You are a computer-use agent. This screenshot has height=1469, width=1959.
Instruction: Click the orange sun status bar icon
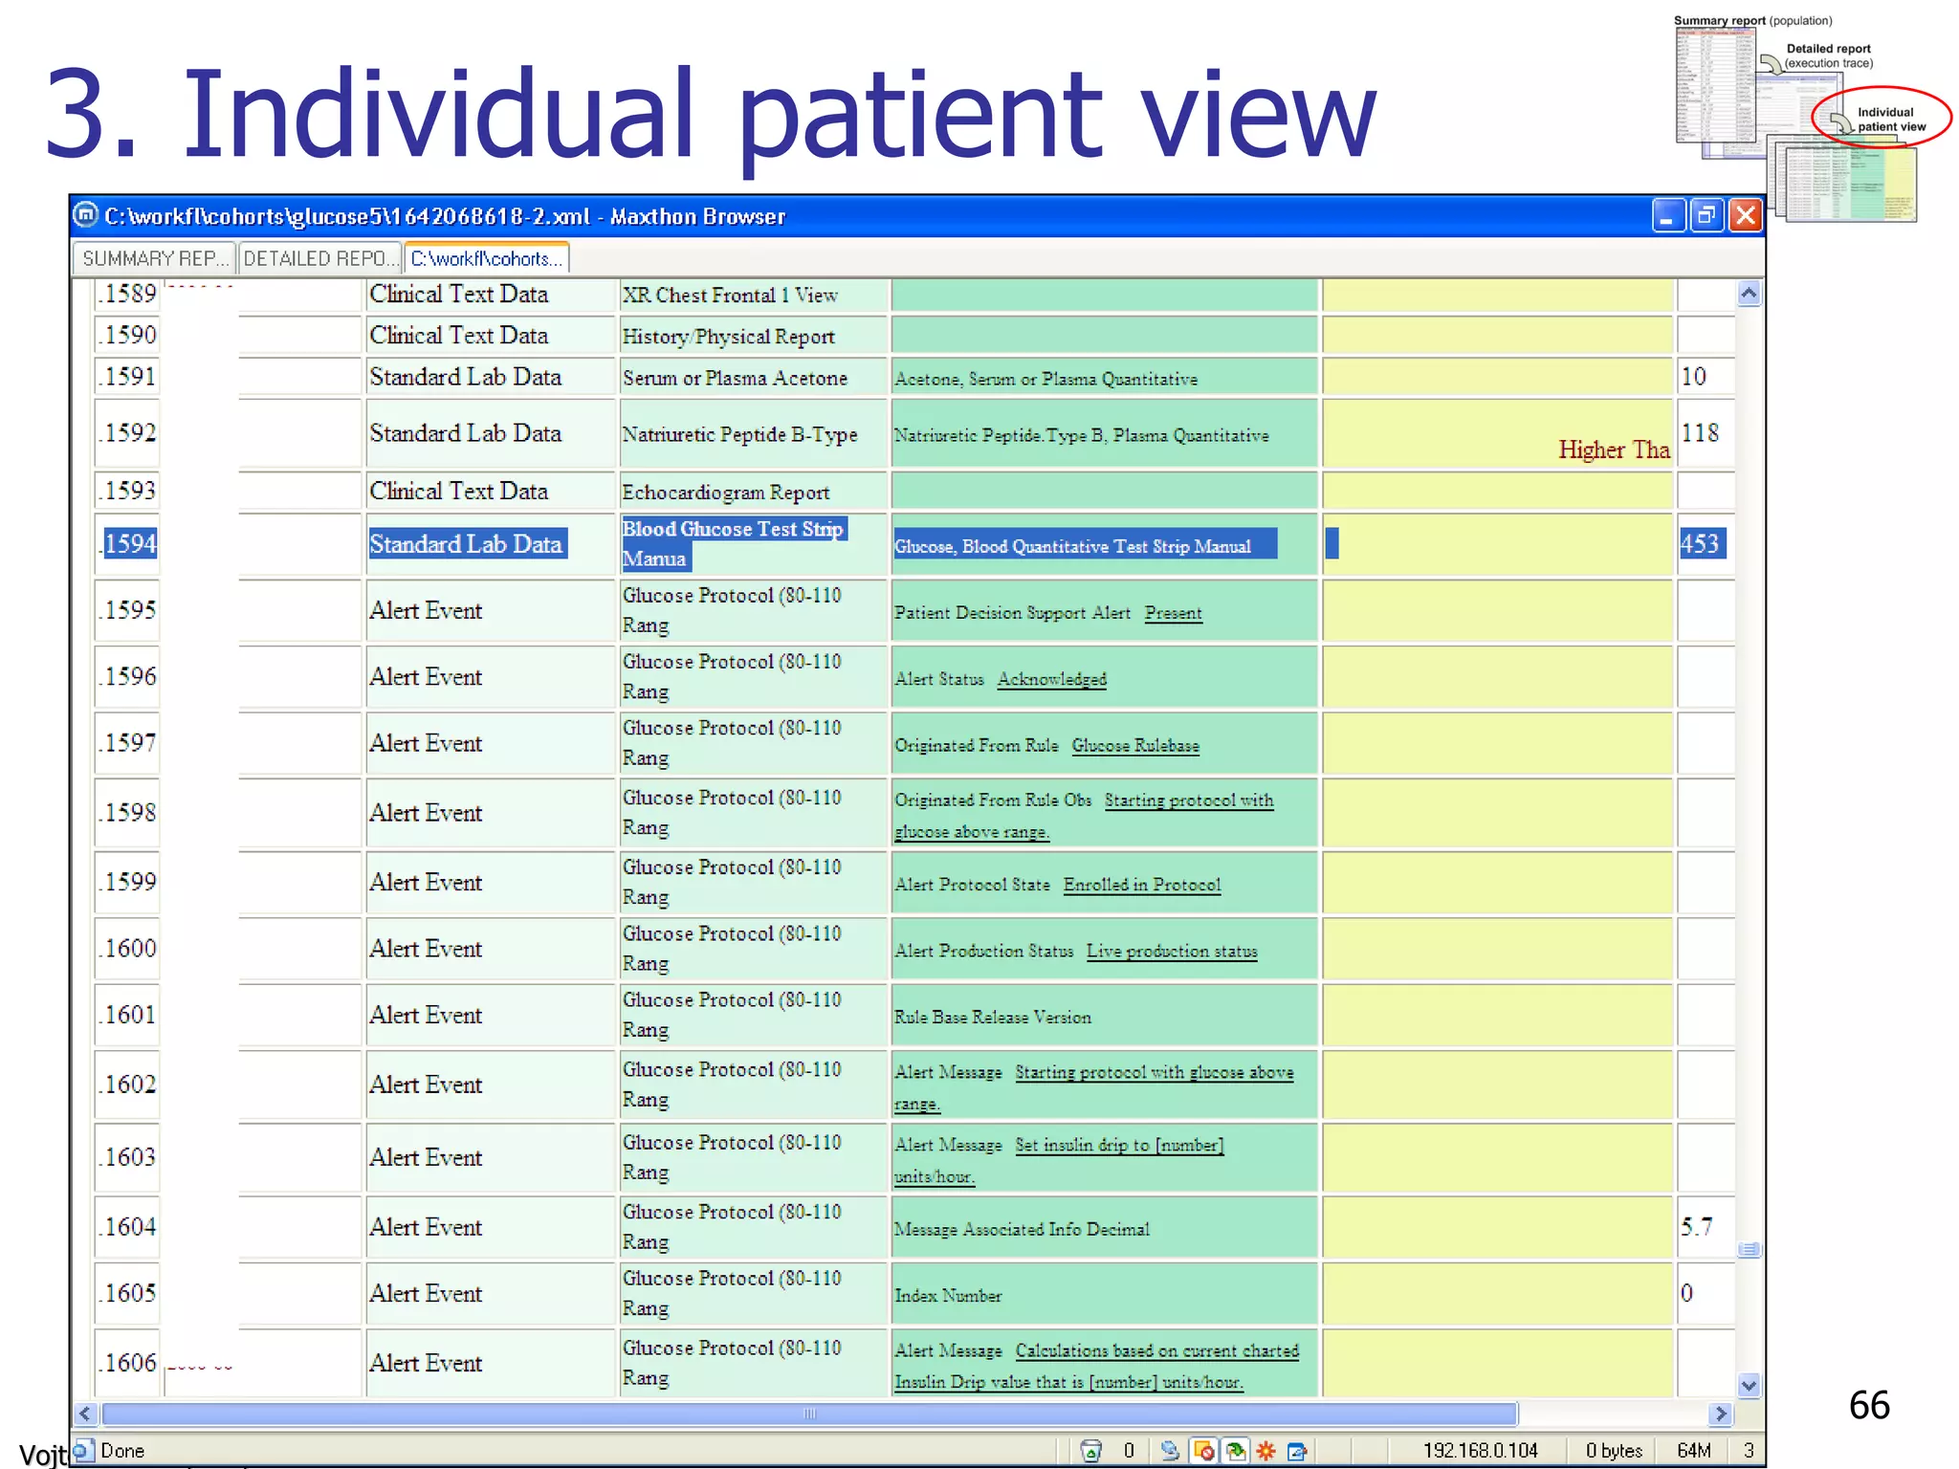[1266, 1451]
